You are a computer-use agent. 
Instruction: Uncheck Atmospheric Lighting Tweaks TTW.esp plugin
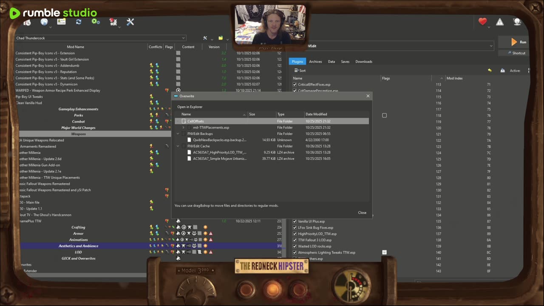click(x=295, y=252)
